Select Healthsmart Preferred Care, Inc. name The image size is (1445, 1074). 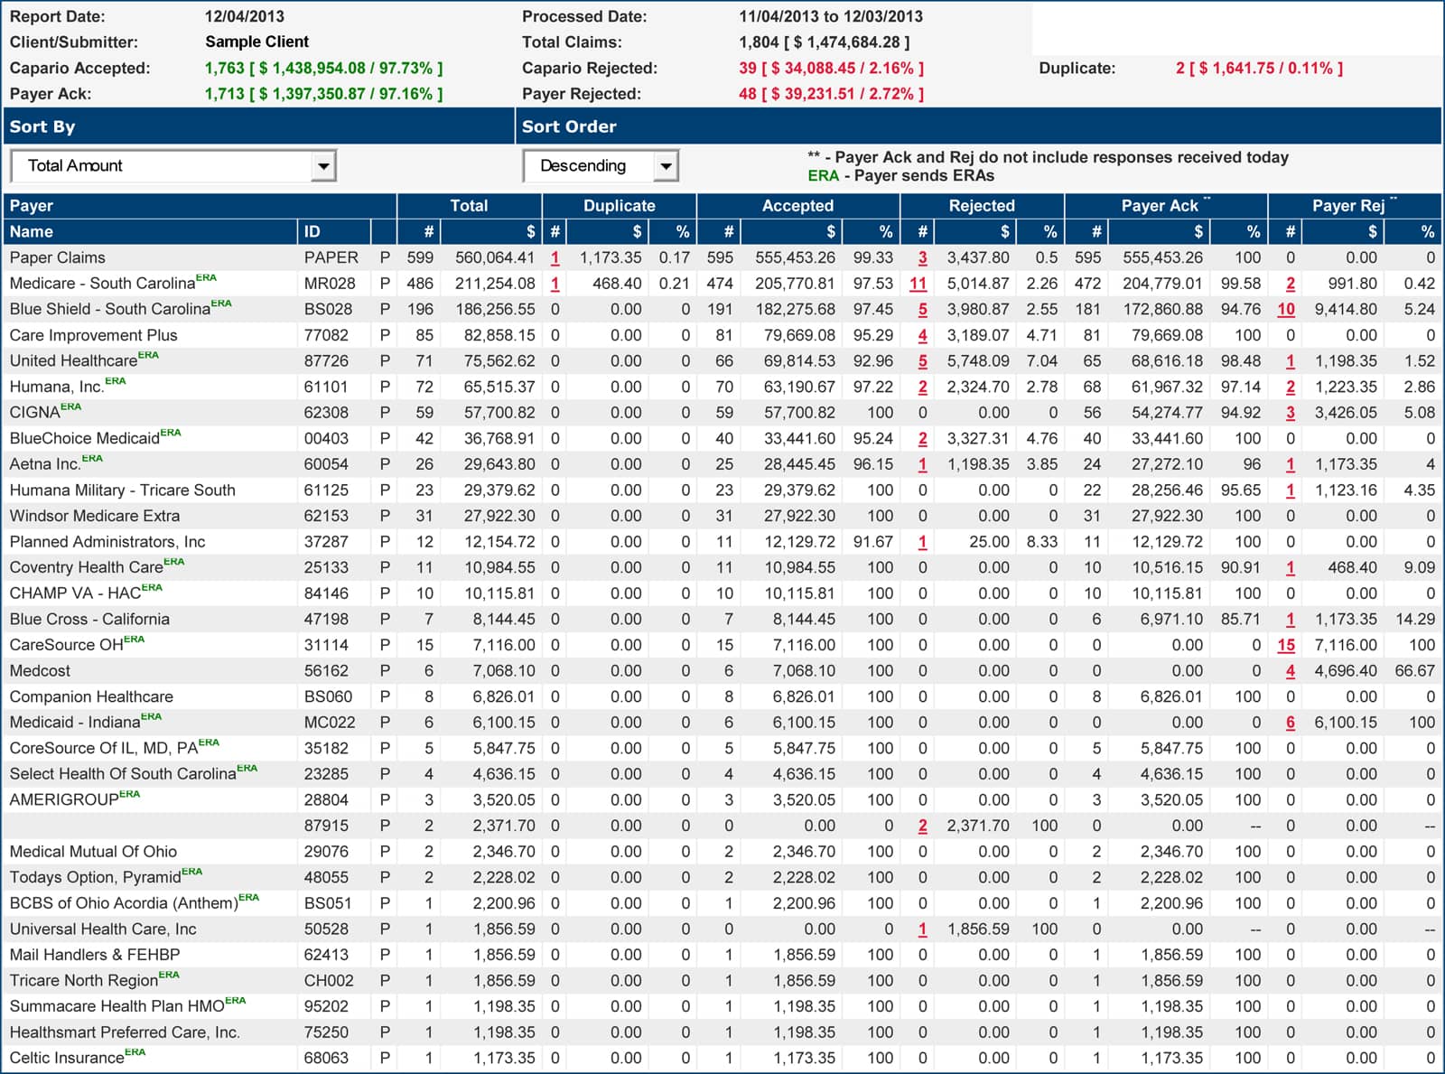[125, 1032]
